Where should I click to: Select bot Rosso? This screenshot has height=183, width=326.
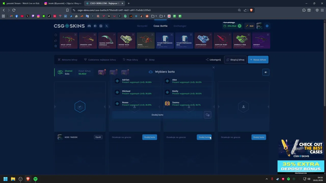tap(137, 103)
